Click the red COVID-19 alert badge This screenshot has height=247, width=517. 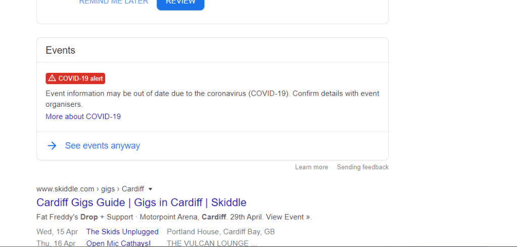[x=75, y=78]
